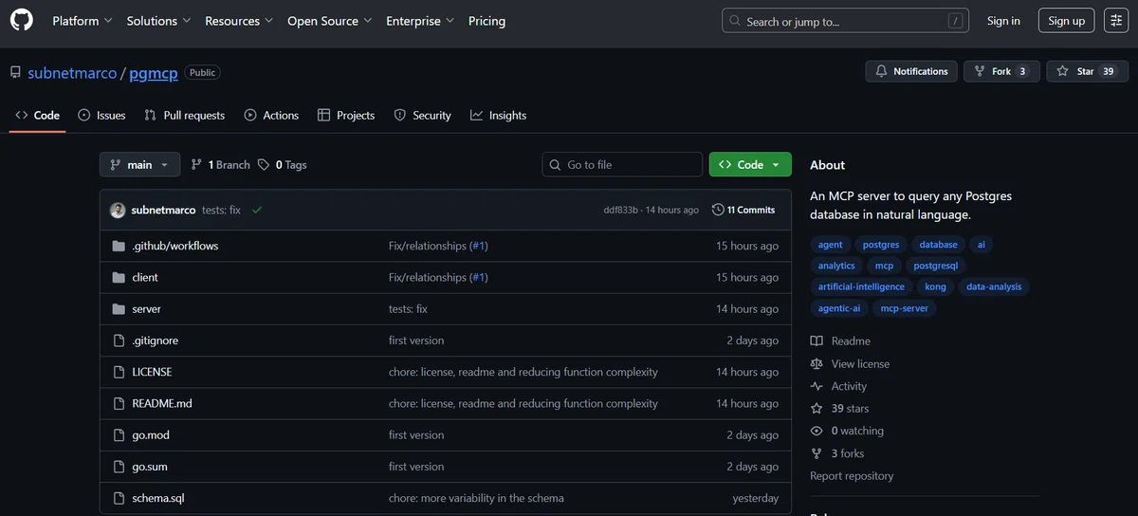View the 11 Commits history
1138x516 pixels.
(743, 210)
